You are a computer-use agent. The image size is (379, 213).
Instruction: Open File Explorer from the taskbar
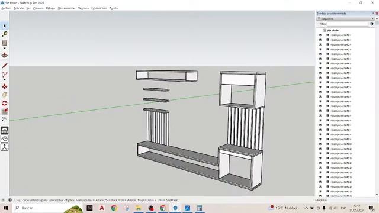pos(138,208)
